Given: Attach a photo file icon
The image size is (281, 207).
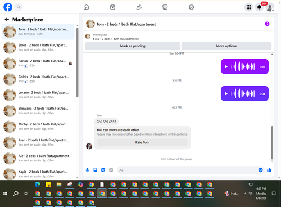Looking at the screenshot, I should 96,170.
